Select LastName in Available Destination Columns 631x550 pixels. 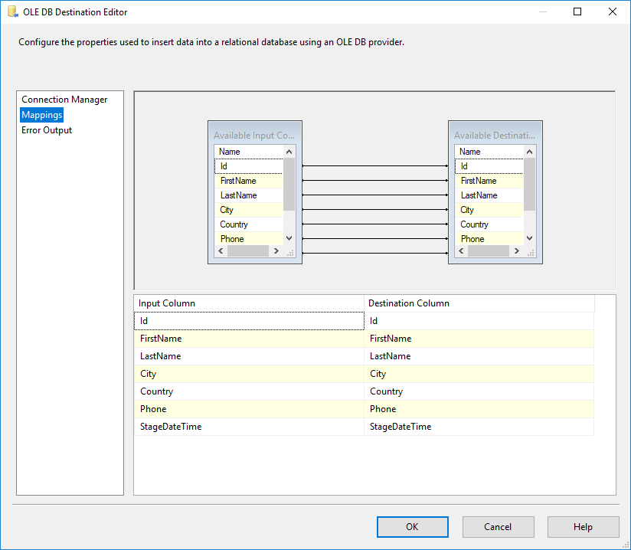(x=489, y=195)
